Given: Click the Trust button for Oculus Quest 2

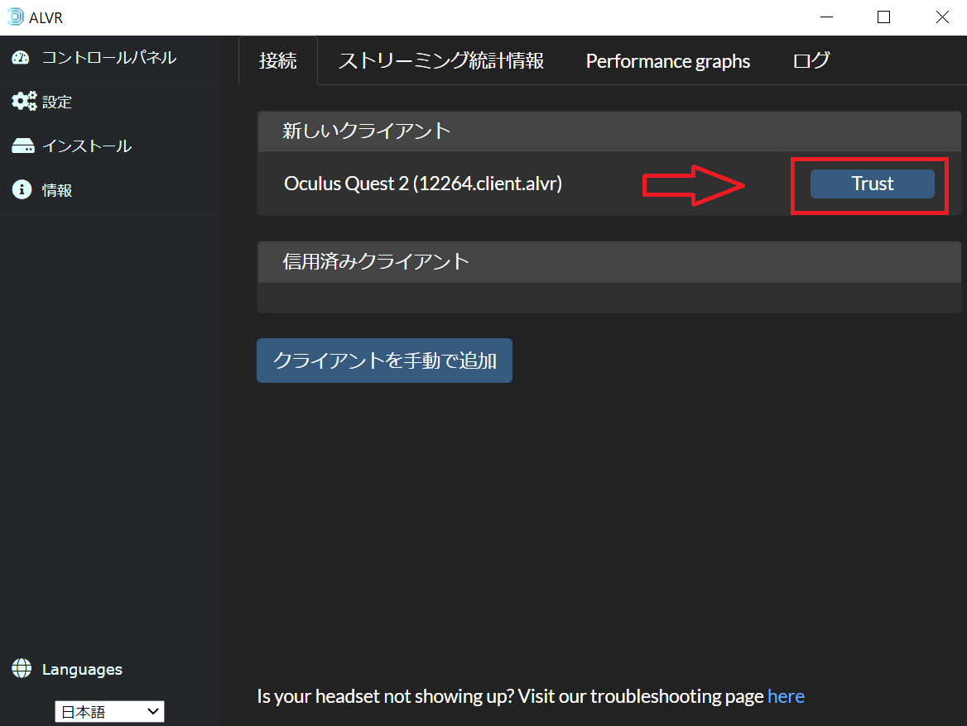Looking at the screenshot, I should (x=872, y=184).
